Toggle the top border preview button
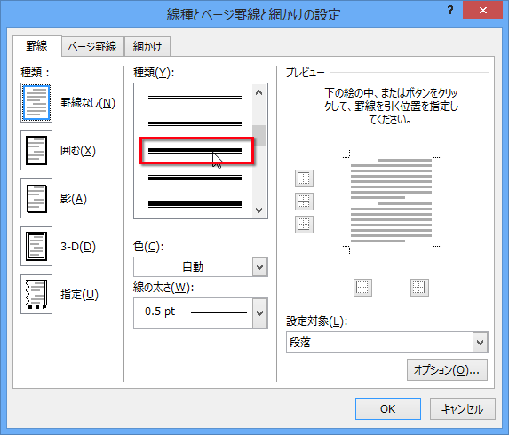509x435 pixels. point(304,178)
